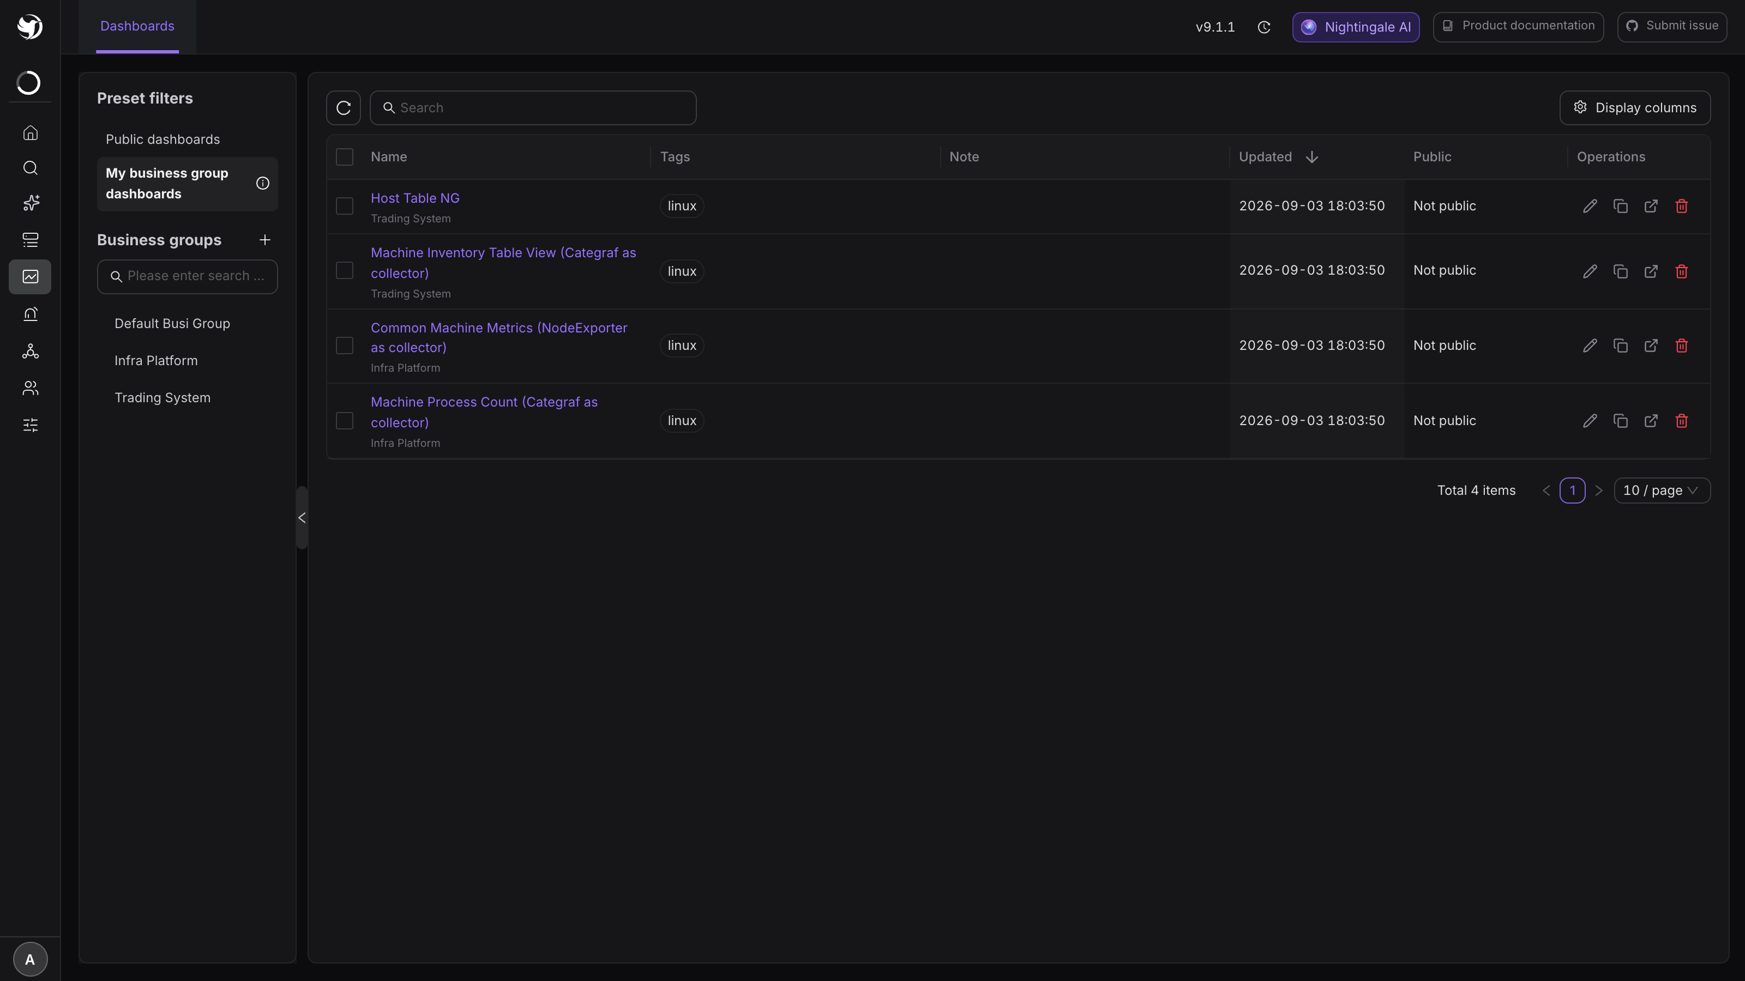
Task: Open the alerting siren icon in sidebar
Action: coord(30,314)
